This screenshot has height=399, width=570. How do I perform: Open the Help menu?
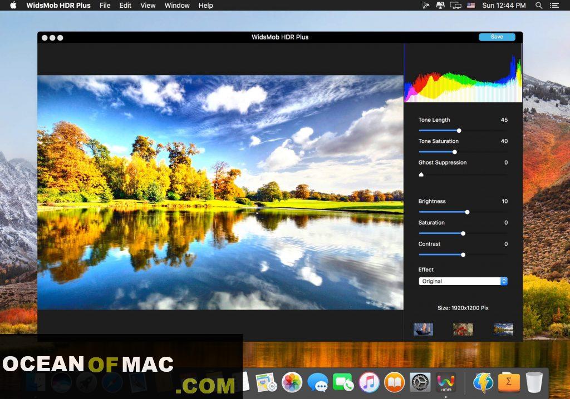(206, 6)
